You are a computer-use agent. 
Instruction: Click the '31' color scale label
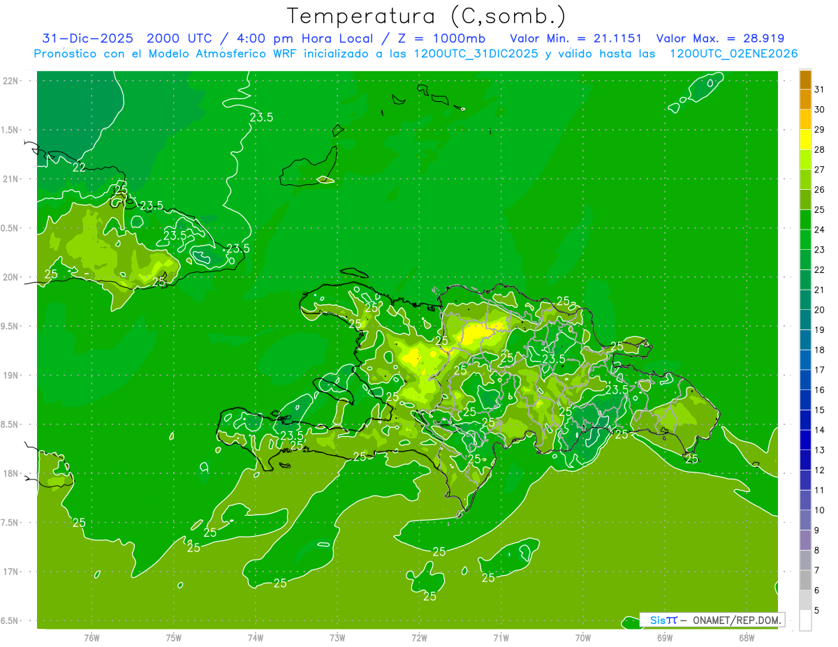tap(820, 89)
